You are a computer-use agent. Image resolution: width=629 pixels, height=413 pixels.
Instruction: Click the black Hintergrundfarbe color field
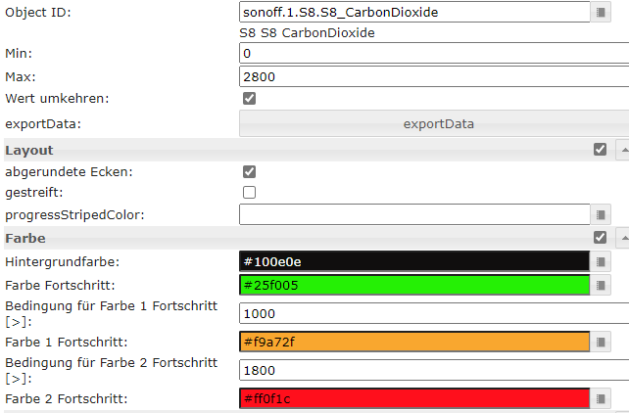coord(413,261)
